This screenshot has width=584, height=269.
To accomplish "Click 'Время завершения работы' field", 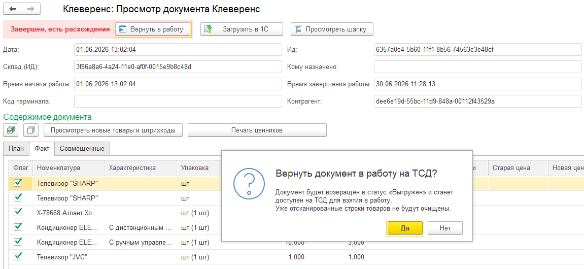I will tap(478, 84).
